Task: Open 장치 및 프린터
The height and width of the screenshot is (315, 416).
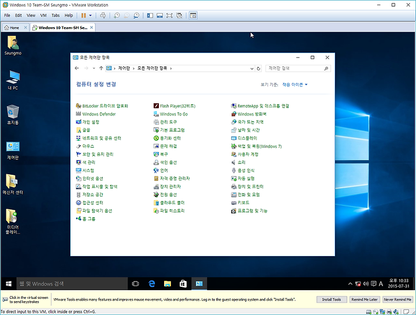Action: (247, 186)
